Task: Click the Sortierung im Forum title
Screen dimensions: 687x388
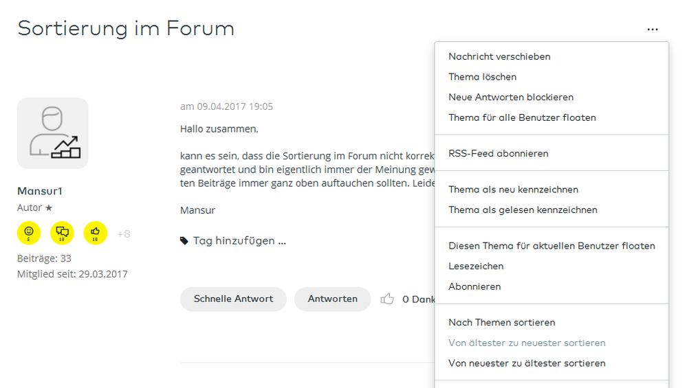Action: (126, 29)
